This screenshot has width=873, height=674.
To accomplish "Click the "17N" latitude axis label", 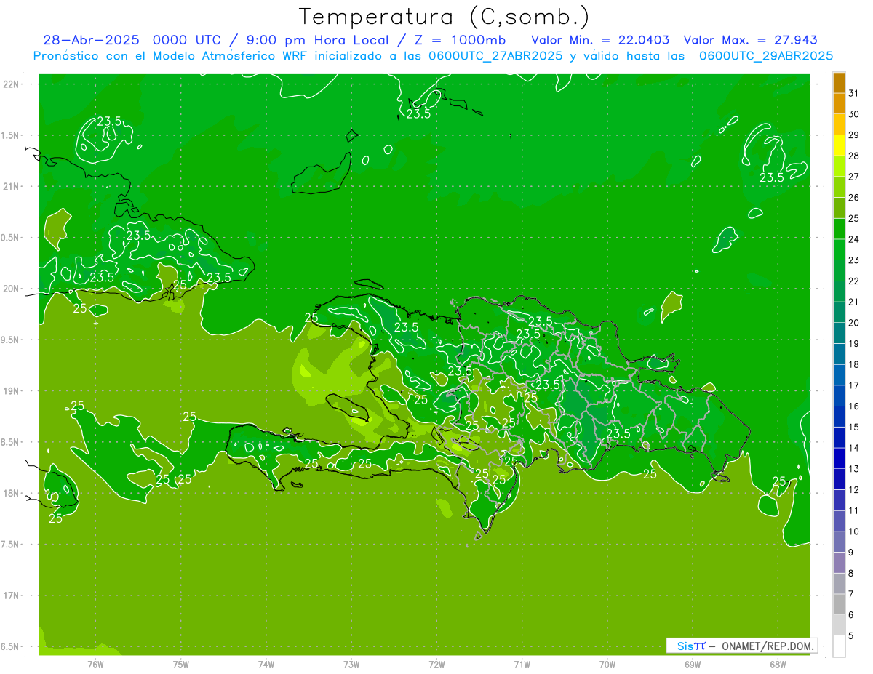I will click(x=10, y=595).
